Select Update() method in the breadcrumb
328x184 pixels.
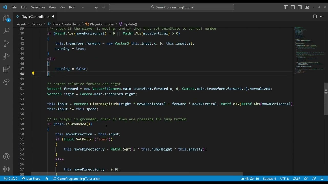[x=128, y=24]
